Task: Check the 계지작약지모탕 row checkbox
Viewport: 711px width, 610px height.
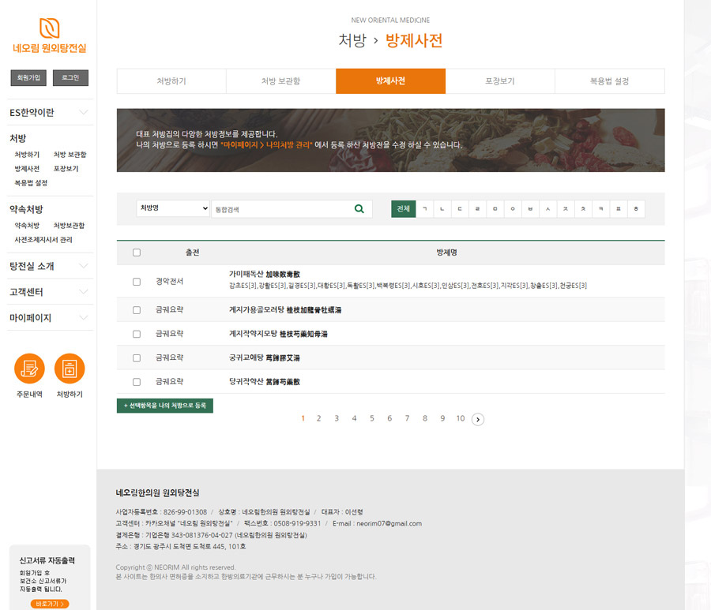Action: tap(137, 335)
